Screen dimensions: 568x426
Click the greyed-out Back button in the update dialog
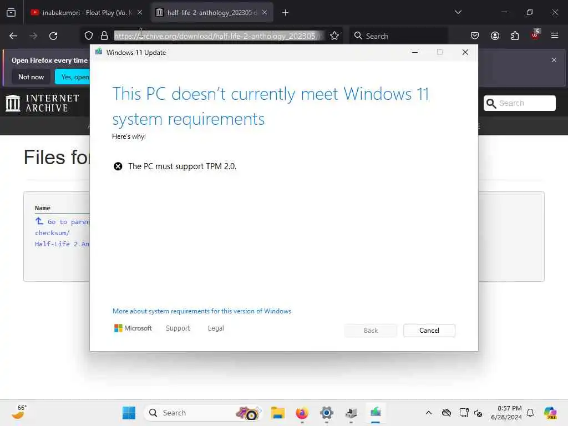371,331
